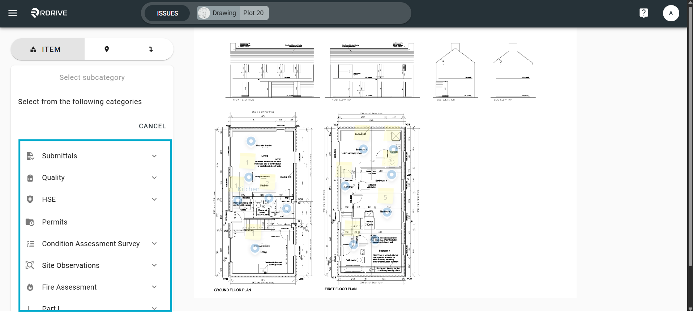Open the help question-mark icon
This screenshot has width=693, height=312.
point(643,13)
